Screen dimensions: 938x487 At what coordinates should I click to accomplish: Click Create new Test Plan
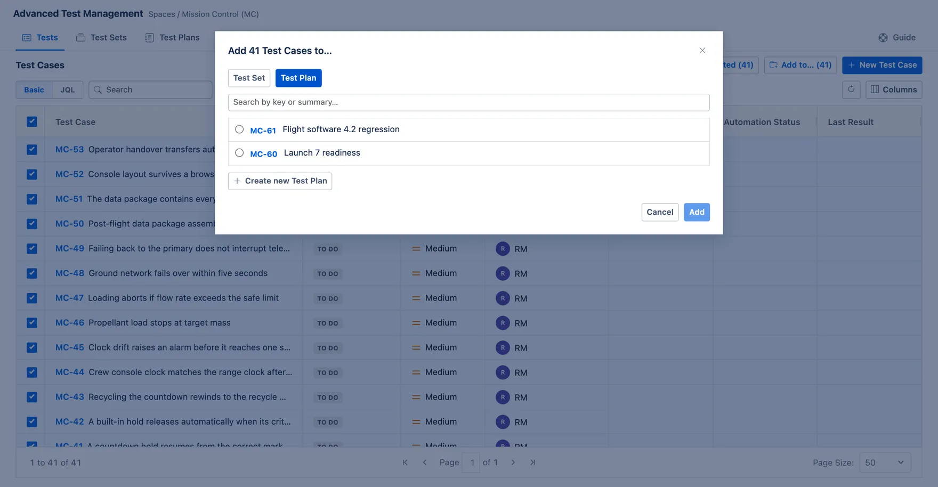pos(280,181)
